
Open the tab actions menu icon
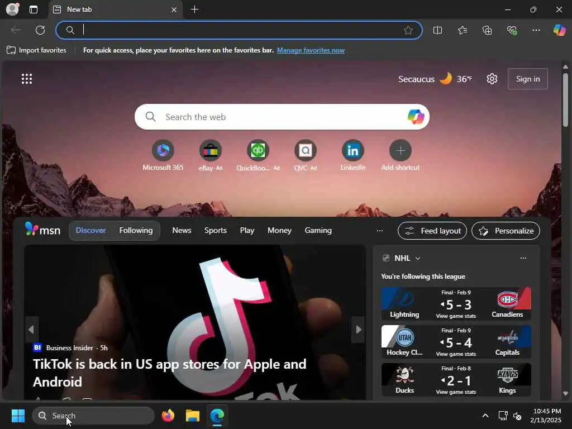pos(34,9)
